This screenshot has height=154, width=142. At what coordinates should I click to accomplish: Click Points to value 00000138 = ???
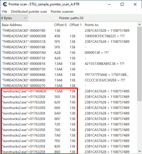click(x=97, y=52)
